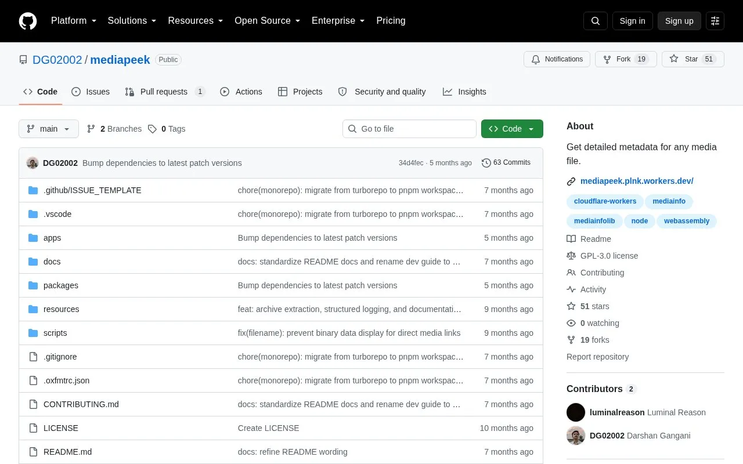Open DG02002 avatar in commit row
743x464 pixels.
pyautogui.click(x=33, y=163)
